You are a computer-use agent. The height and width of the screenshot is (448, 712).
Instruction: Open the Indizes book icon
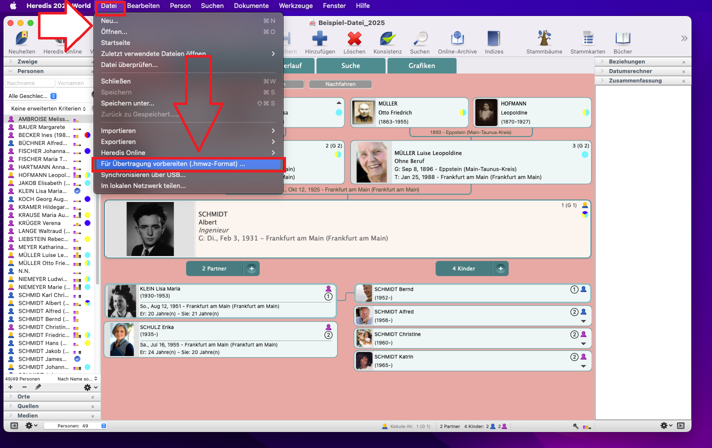click(x=493, y=39)
